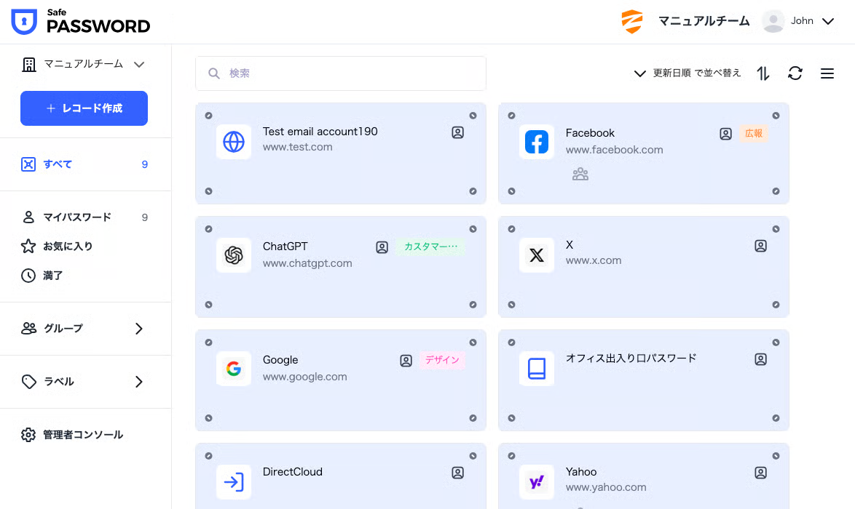Image resolution: width=855 pixels, height=509 pixels.
Task: Click the shared group icon on Facebook card
Action: click(580, 175)
